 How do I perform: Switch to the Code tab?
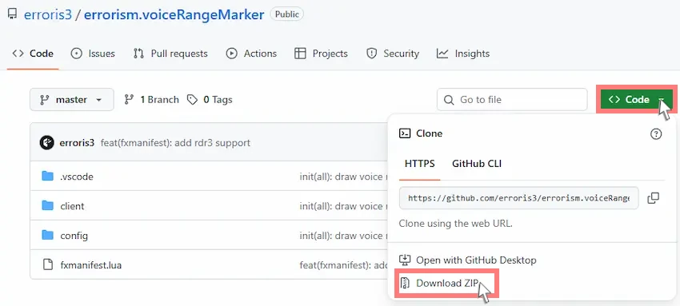coord(33,54)
